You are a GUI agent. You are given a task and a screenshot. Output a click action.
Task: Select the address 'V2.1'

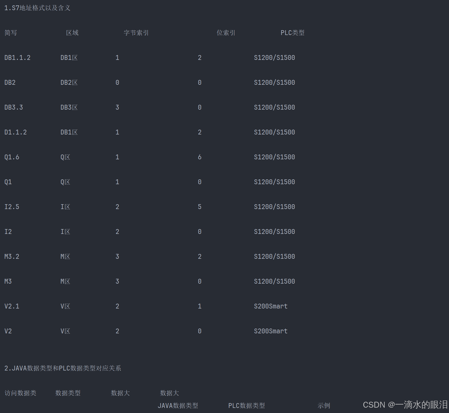(12, 306)
